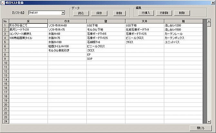Screen dimensions: 216x133
Task: Click the 保存 button
Action: pos(99,13)
